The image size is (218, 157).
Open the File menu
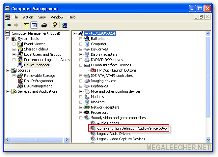15,17
